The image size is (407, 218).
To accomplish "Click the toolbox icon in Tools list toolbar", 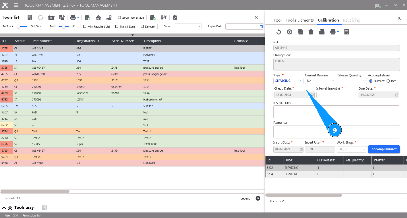I will tap(51, 17).
